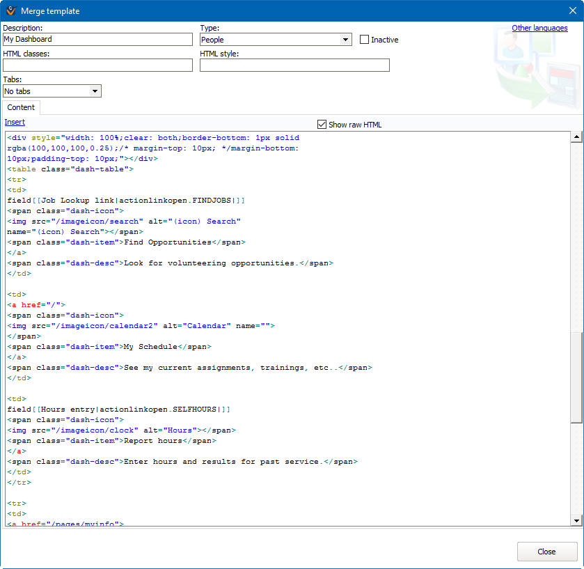Open the Other languages link
The width and height of the screenshot is (584, 569).
click(x=539, y=28)
